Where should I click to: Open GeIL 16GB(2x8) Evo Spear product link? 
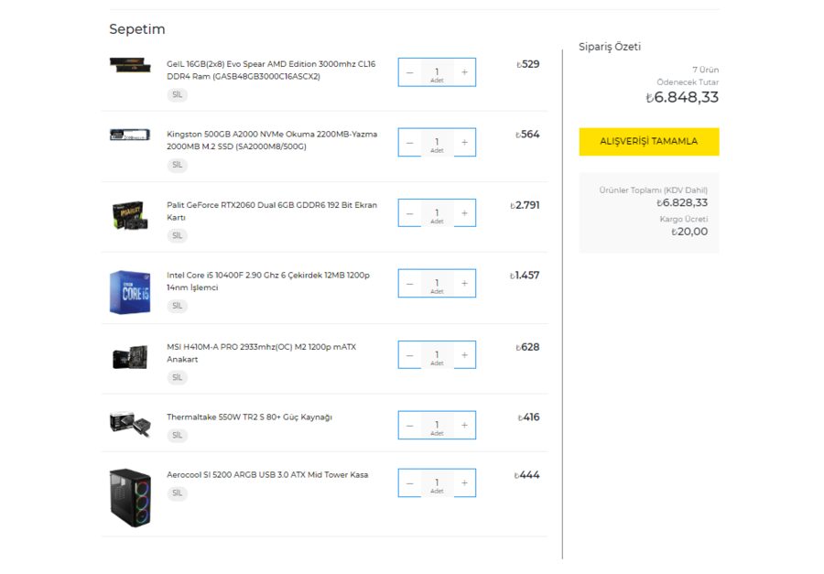click(271, 70)
